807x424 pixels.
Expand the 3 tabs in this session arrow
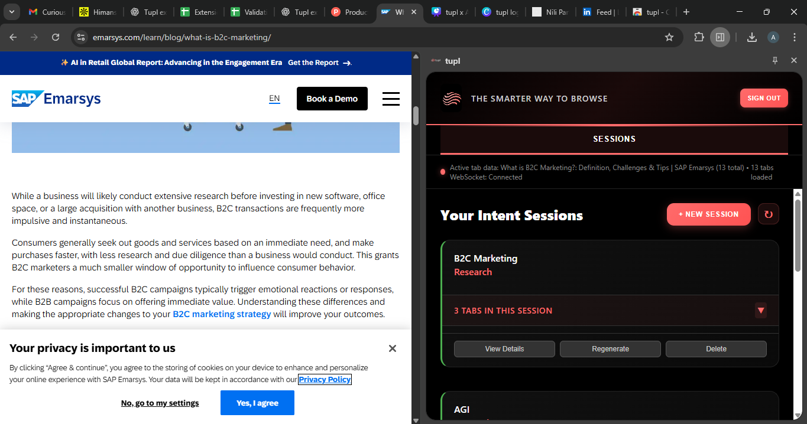pos(761,311)
